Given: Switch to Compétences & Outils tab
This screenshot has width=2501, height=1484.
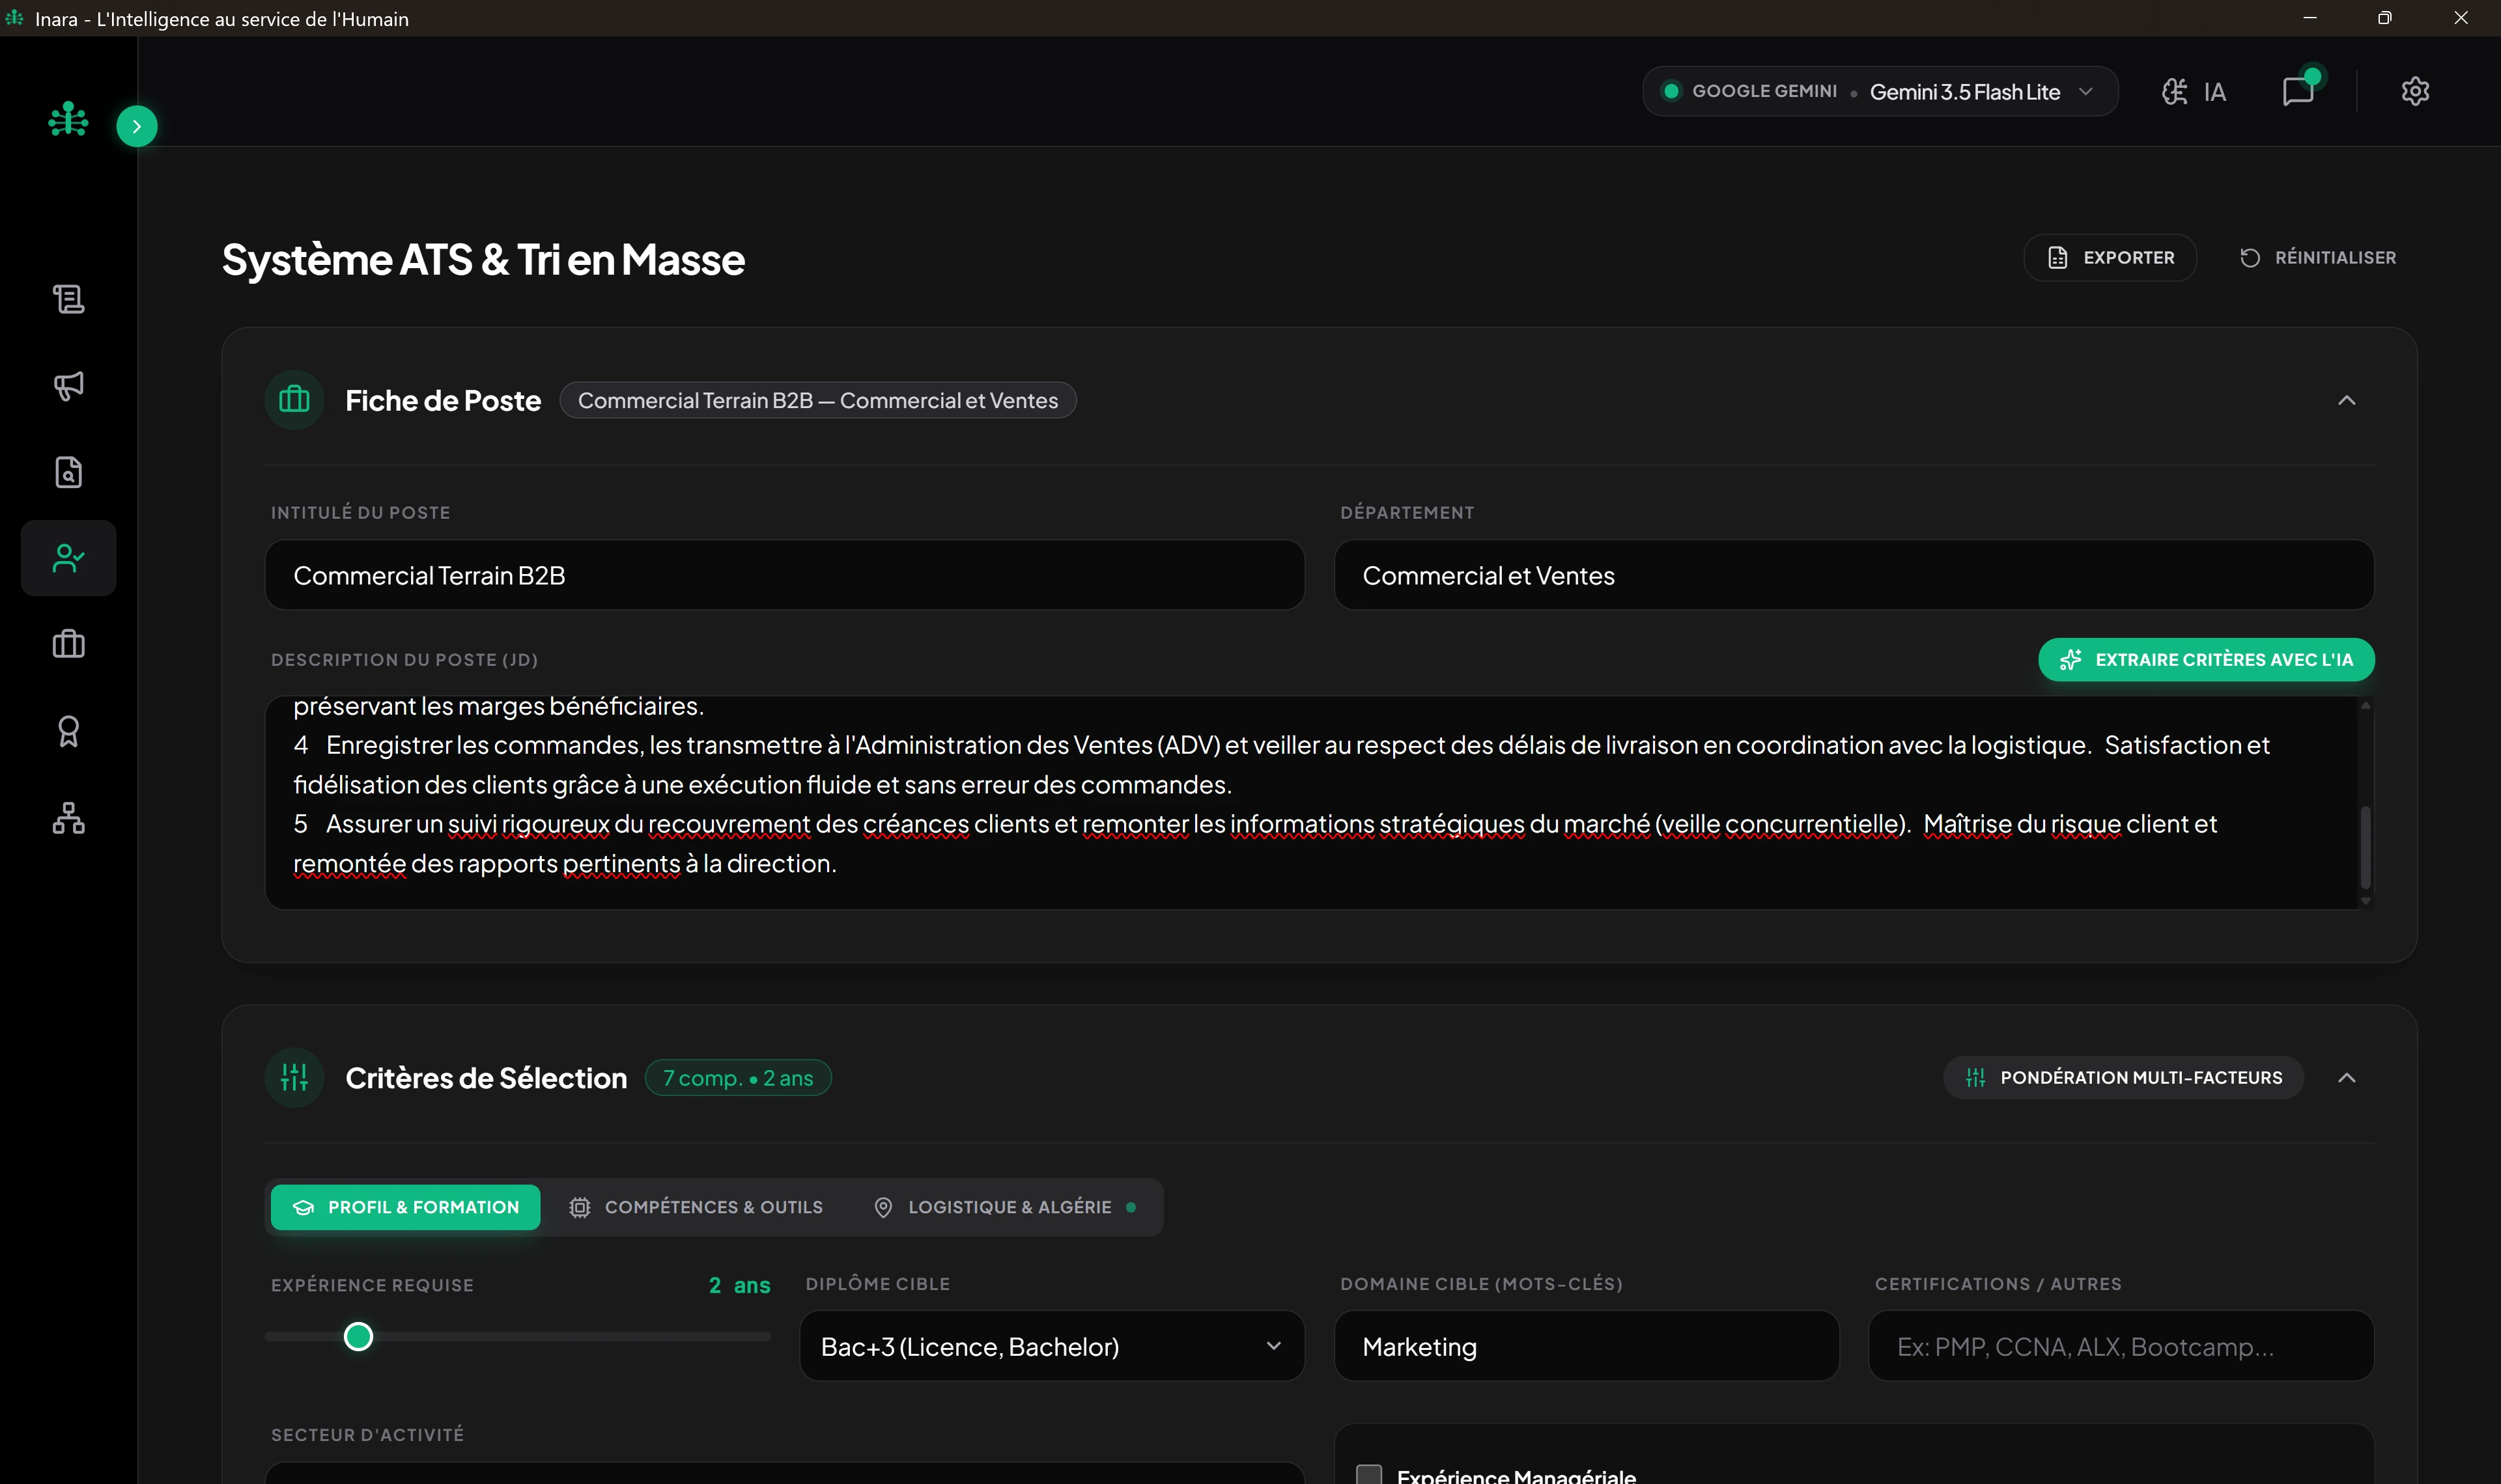Looking at the screenshot, I should 696,1207.
